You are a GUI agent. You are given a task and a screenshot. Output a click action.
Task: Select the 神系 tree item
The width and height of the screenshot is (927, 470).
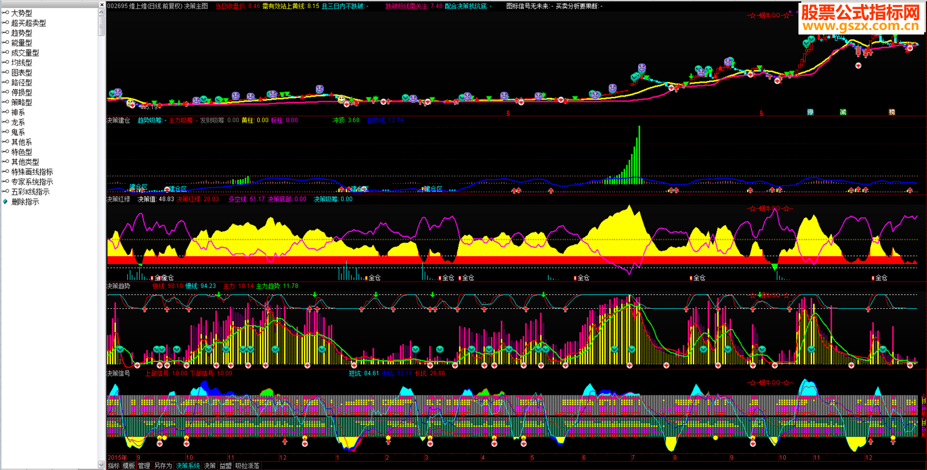(x=18, y=112)
